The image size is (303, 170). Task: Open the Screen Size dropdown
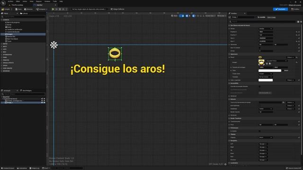tap(210, 16)
